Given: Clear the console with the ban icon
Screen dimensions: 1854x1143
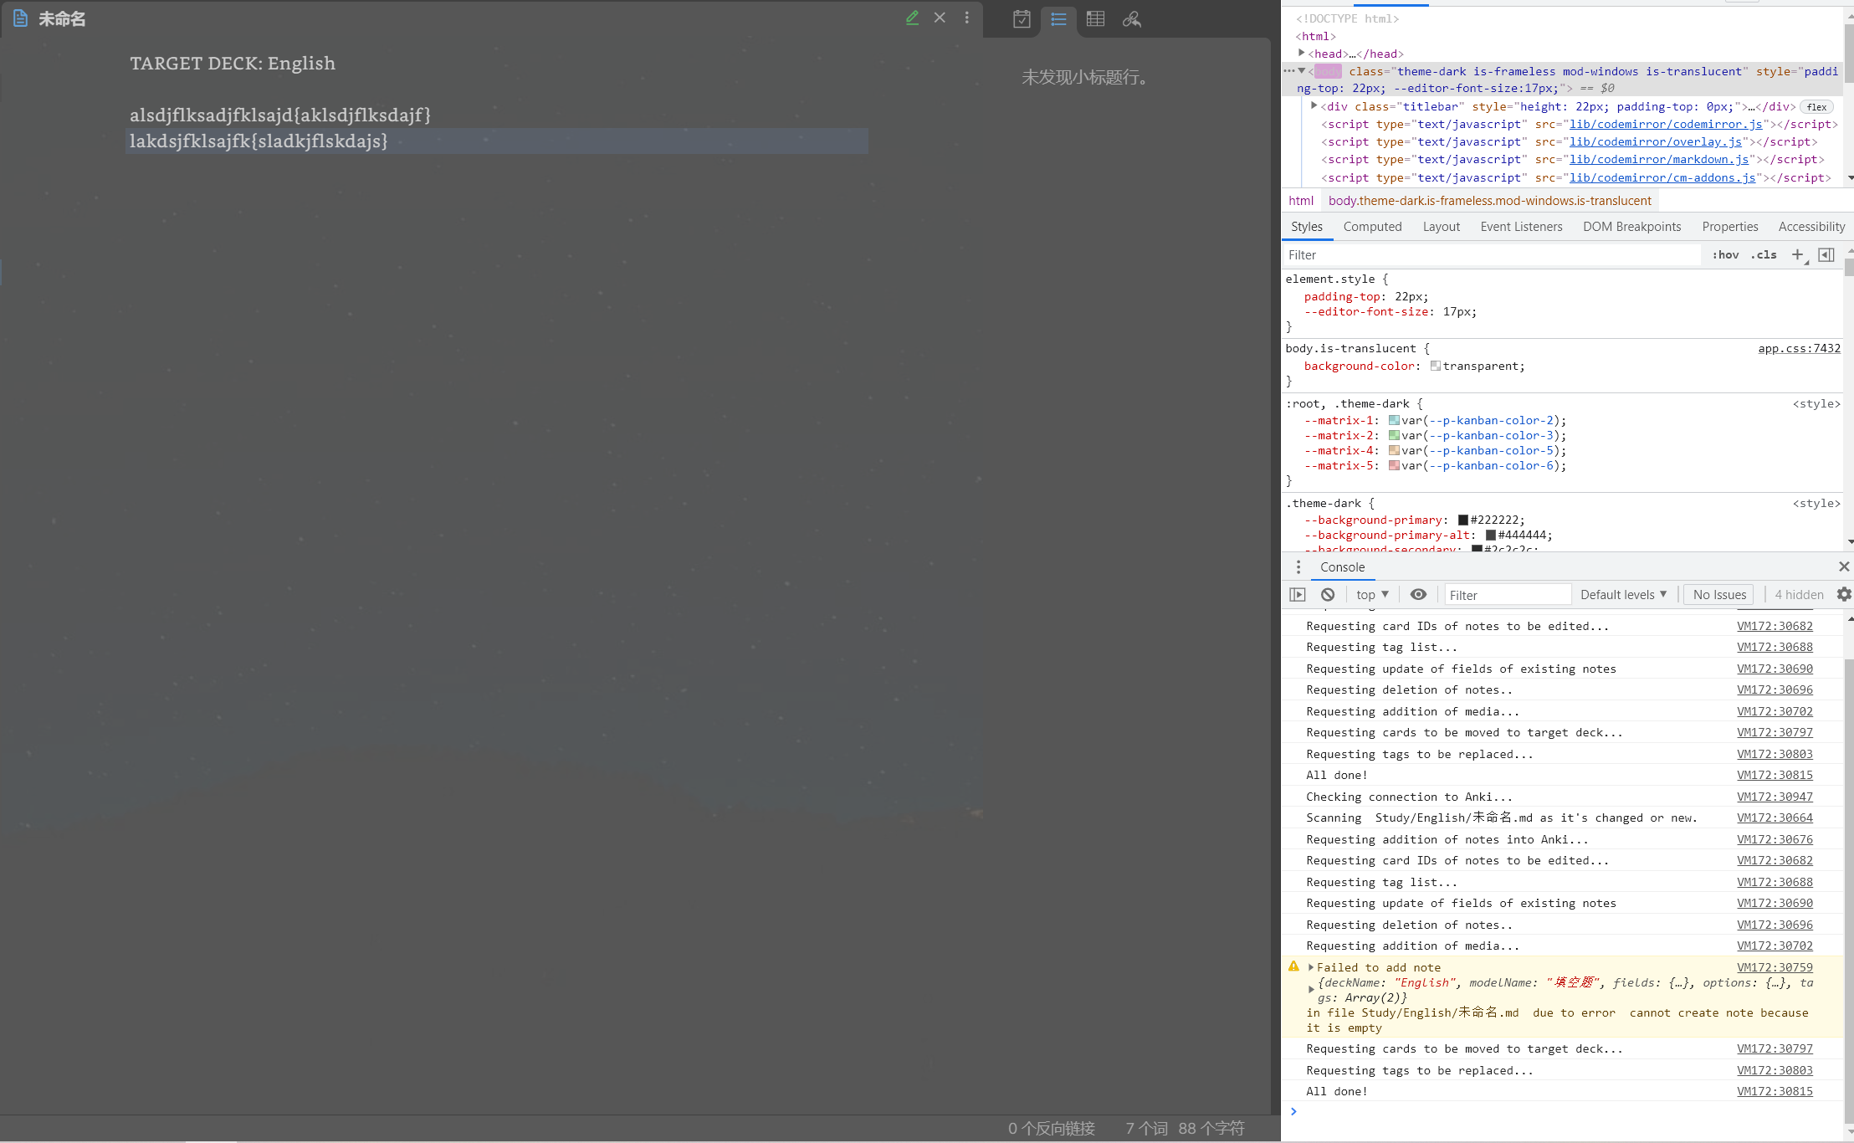Looking at the screenshot, I should click(x=1327, y=594).
